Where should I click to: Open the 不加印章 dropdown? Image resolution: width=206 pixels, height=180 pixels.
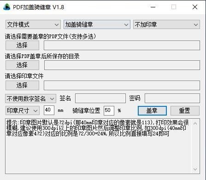point(166,24)
